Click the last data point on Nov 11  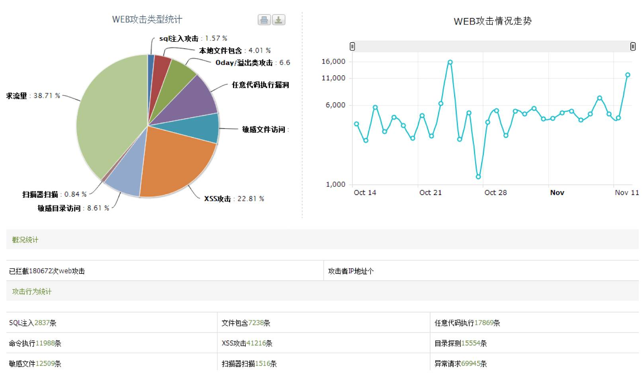pyautogui.click(x=628, y=75)
